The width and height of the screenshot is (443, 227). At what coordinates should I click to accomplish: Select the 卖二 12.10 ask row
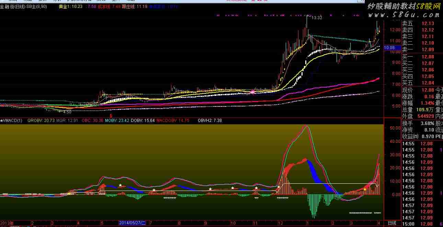tap(419, 43)
